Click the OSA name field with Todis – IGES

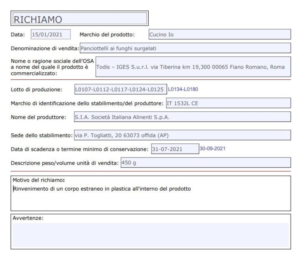[193, 67]
